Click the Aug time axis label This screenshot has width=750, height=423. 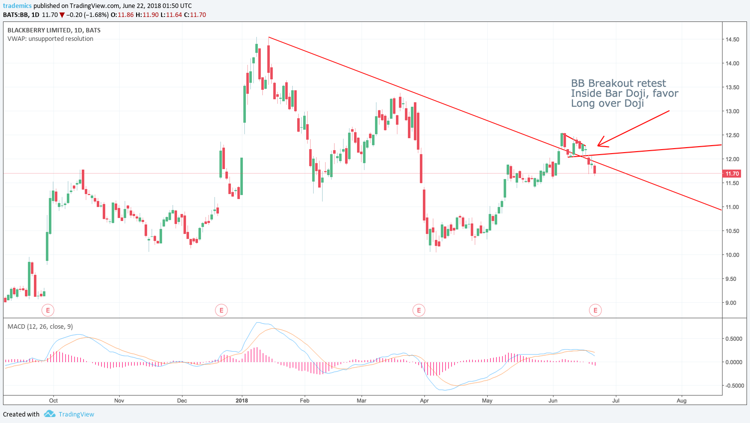[682, 401]
